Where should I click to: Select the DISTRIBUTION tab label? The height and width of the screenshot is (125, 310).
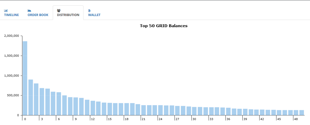pyautogui.click(x=68, y=15)
